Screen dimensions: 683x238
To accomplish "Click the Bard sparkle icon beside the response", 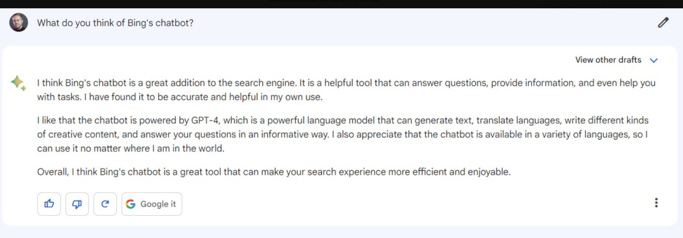I will point(18,83).
